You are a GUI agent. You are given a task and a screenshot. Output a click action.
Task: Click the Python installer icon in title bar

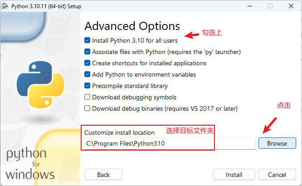[5, 6]
